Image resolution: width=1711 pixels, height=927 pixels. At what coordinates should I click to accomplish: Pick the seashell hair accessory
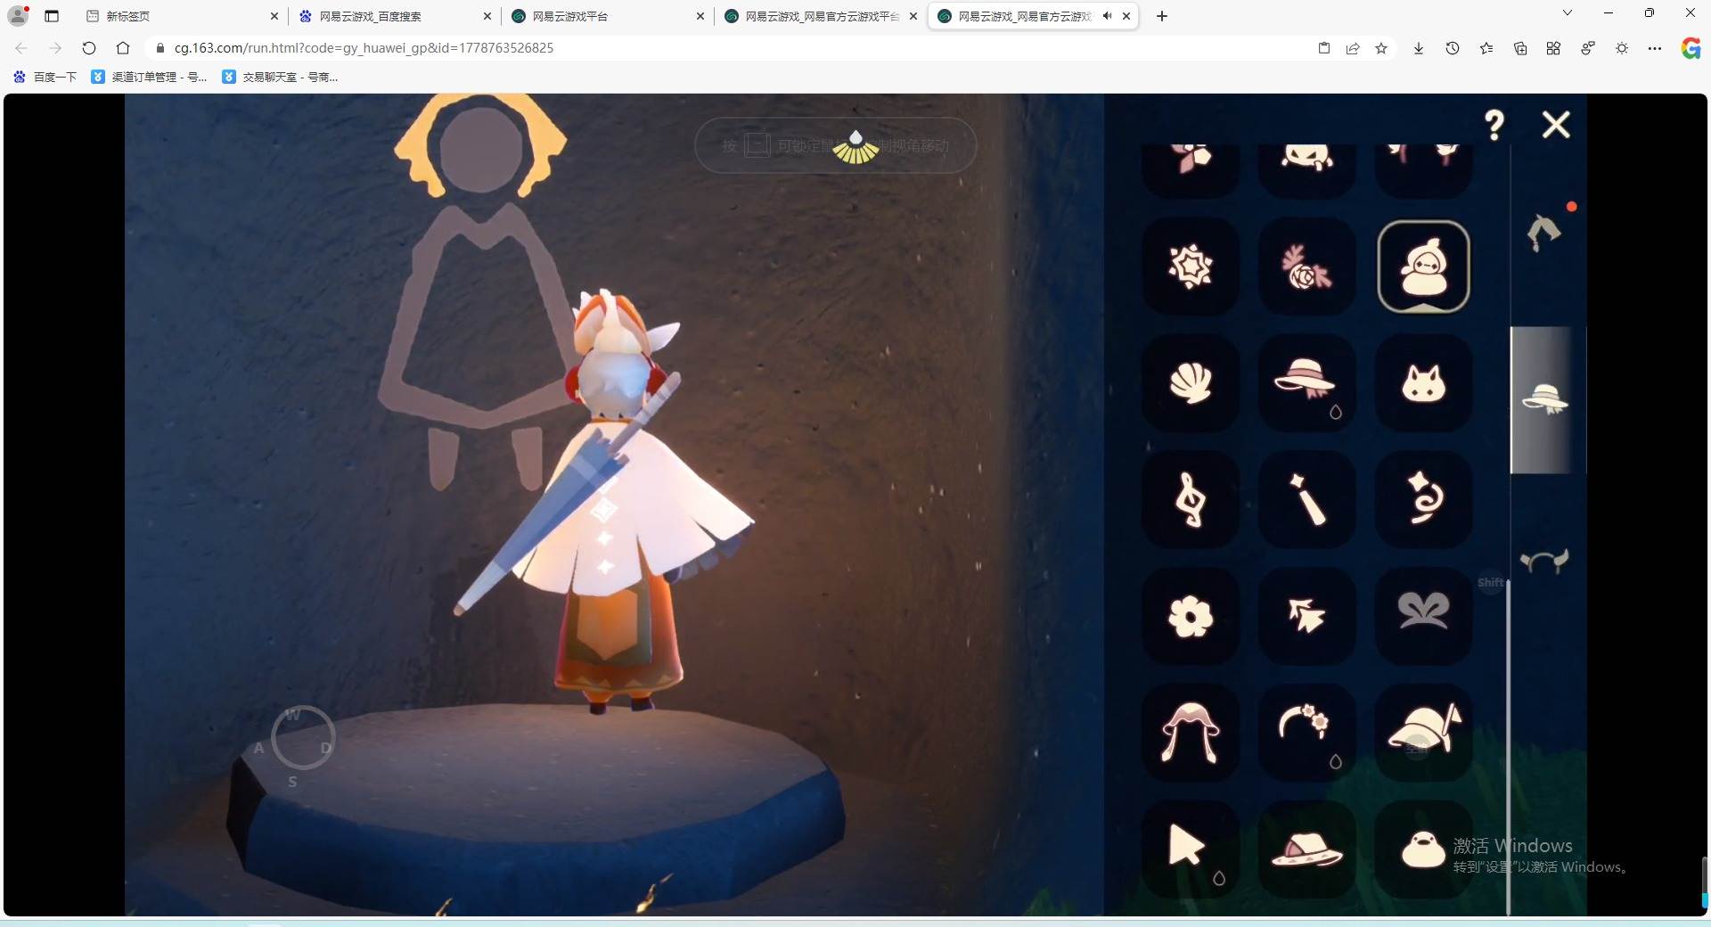click(1191, 383)
